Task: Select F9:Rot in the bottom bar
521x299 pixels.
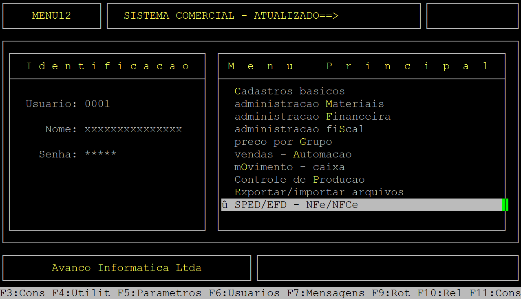Action: click(391, 293)
